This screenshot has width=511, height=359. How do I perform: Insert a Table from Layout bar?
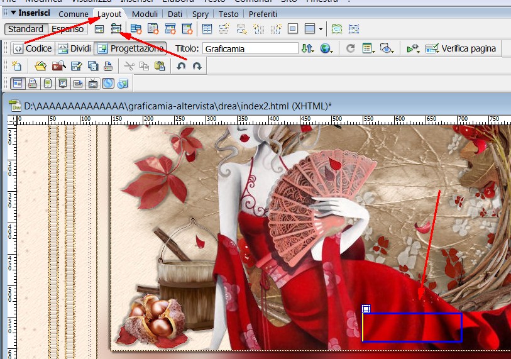click(207, 29)
